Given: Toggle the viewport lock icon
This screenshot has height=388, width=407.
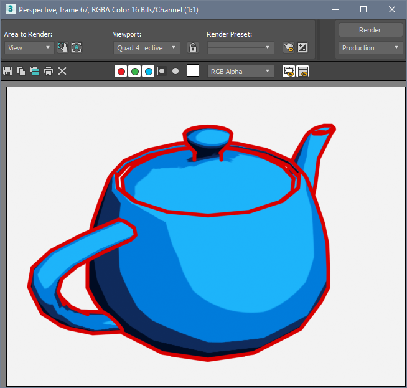Looking at the screenshot, I should pyautogui.click(x=193, y=47).
